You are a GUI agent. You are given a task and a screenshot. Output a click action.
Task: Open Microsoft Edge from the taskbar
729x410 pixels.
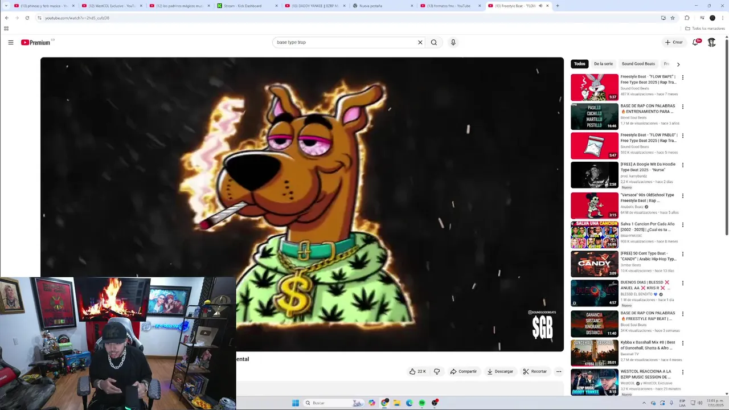(x=409, y=403)
